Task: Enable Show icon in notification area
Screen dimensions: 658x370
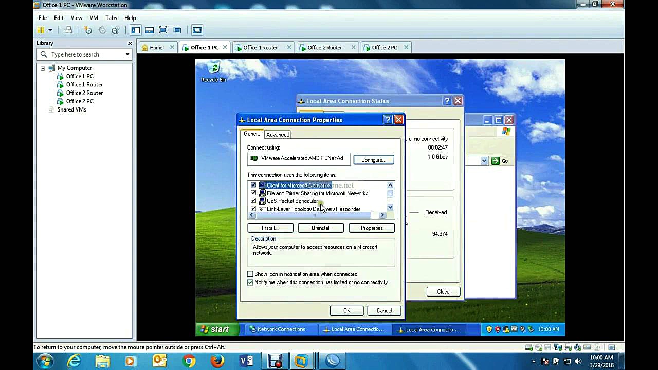Action: [250, 274]
